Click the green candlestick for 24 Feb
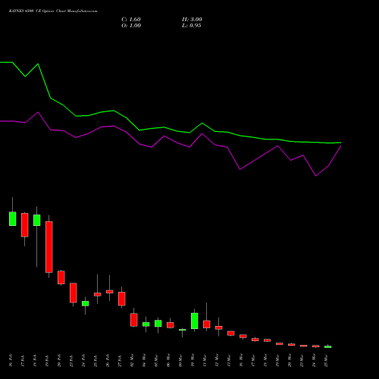 (86, 303)
